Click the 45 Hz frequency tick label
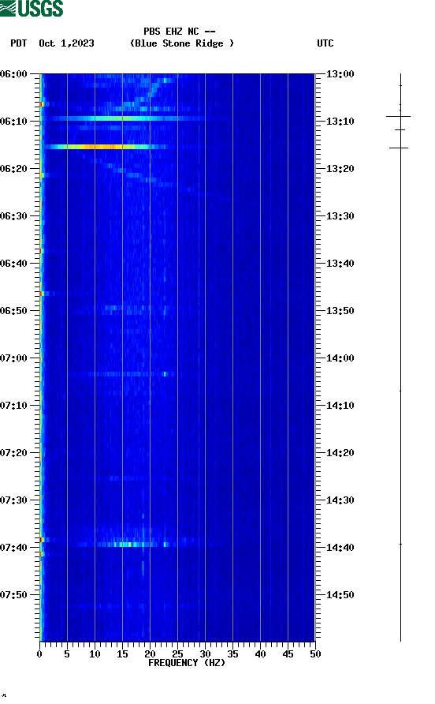The image size is (435, 704). 288,654
